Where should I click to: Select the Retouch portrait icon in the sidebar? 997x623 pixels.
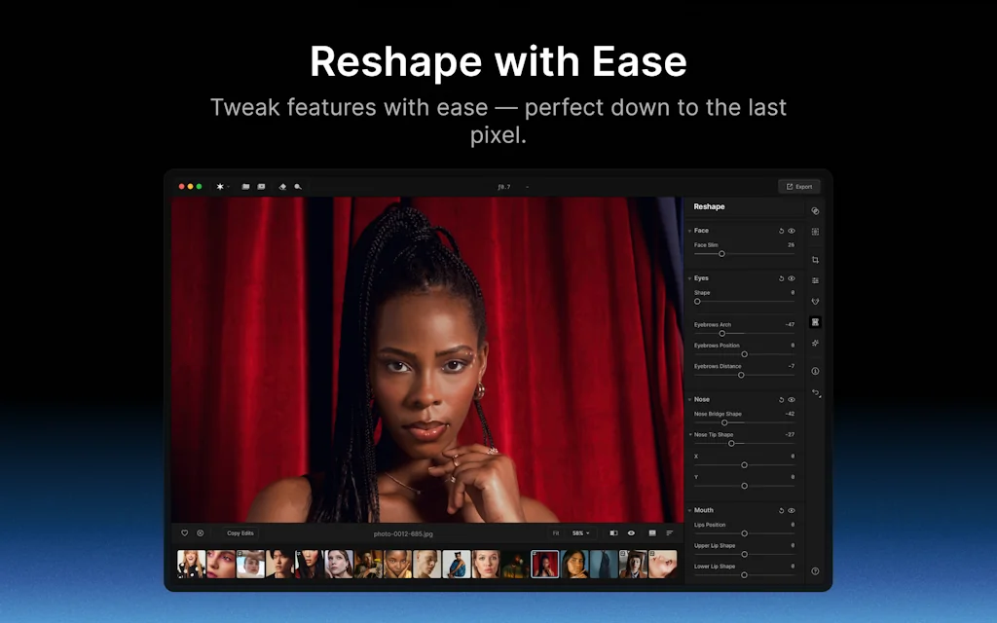click(816, 301)
